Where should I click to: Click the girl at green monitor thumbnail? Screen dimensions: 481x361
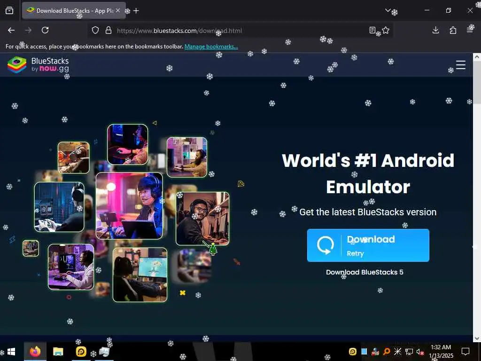click(140, 275)
